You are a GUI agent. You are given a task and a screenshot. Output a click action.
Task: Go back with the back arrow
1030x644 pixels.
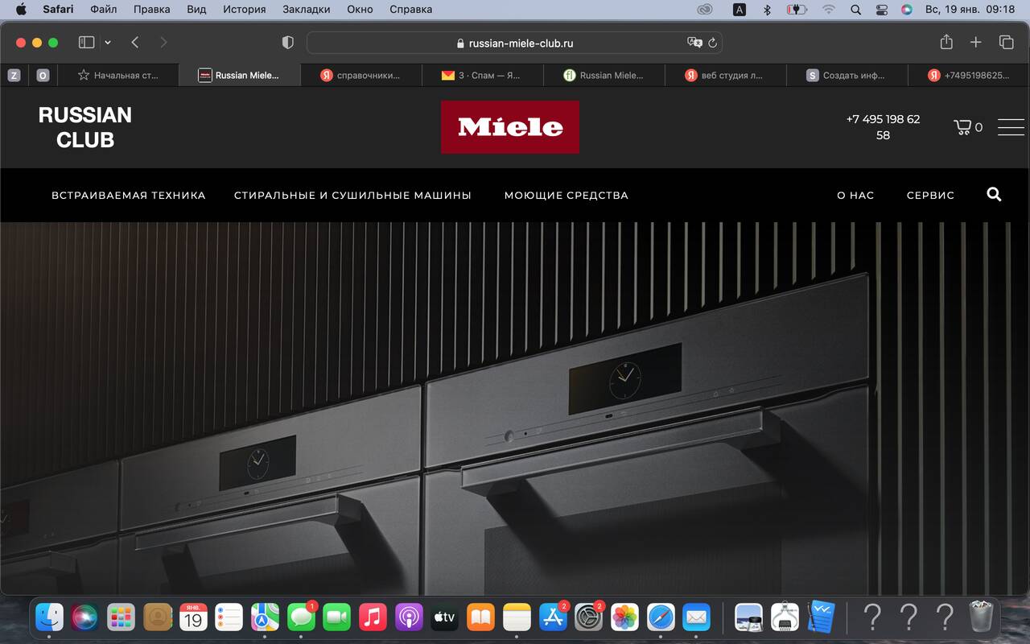tap(135, 43)
